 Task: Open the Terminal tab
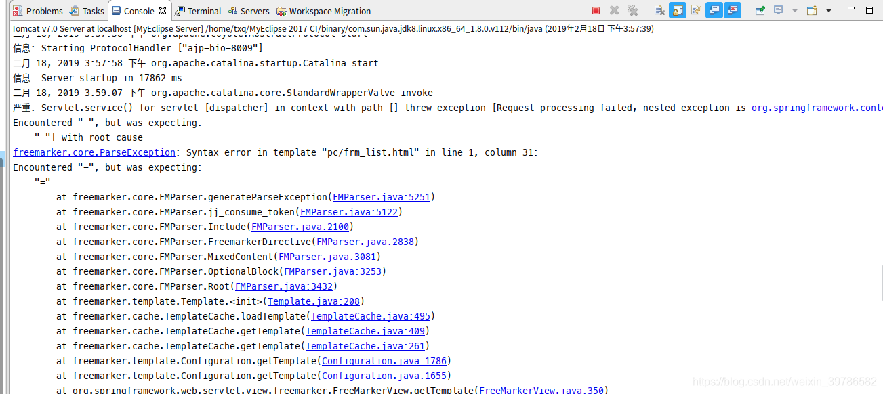pos(198,11)
